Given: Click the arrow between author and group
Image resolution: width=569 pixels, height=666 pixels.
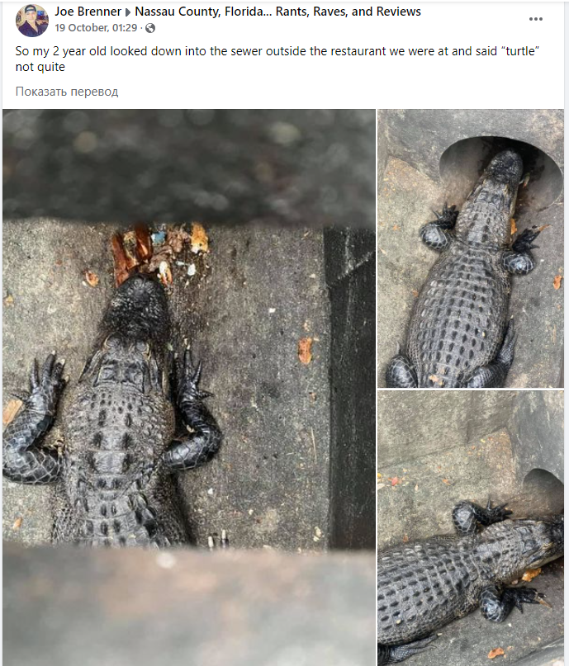Looking at the screenshot, I should [x=128, y=12].
